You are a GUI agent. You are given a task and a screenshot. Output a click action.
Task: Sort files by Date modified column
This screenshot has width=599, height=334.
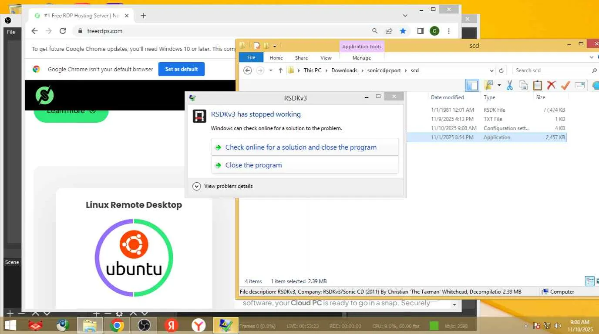coord(447,97)
